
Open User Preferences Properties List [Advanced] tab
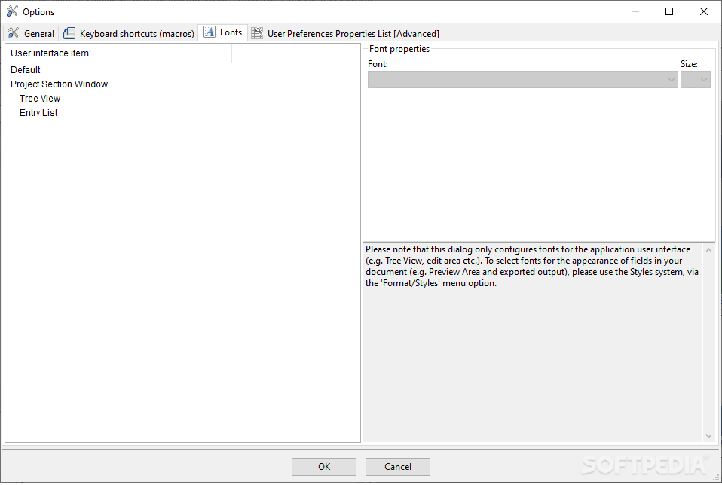(x=345, y=33)
